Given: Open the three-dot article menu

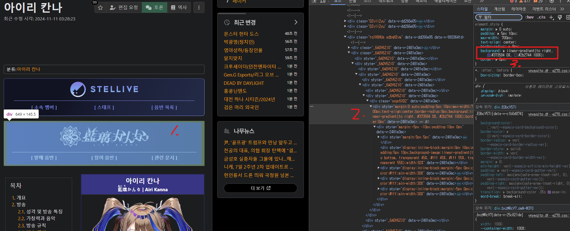Looking at the screenshot, I should tap(199, 7).
